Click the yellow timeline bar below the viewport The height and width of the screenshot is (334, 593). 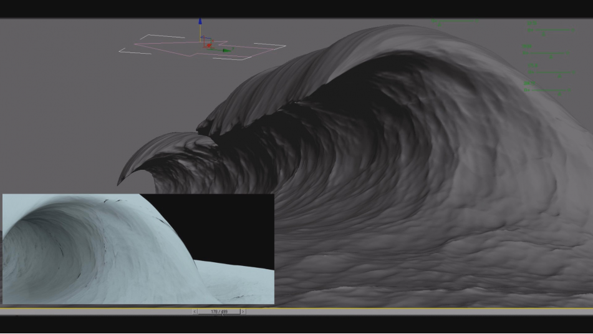click(405, 308)
